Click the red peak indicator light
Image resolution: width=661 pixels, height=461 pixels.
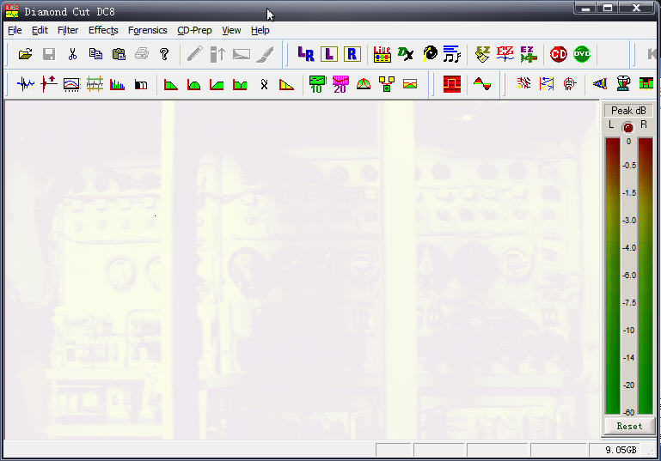[x=628, y=127]
